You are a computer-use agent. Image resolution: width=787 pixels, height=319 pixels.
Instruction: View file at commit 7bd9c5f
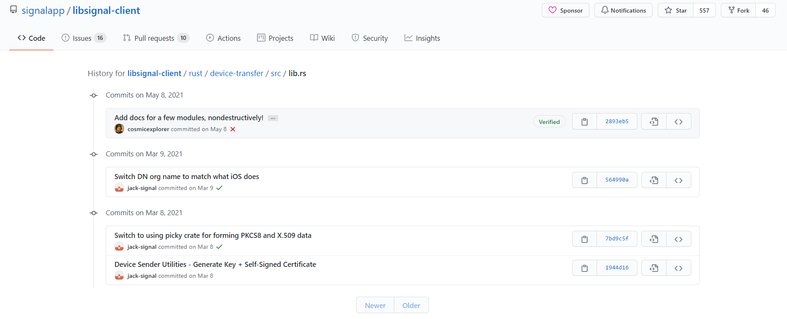click(x=654, y=239)
